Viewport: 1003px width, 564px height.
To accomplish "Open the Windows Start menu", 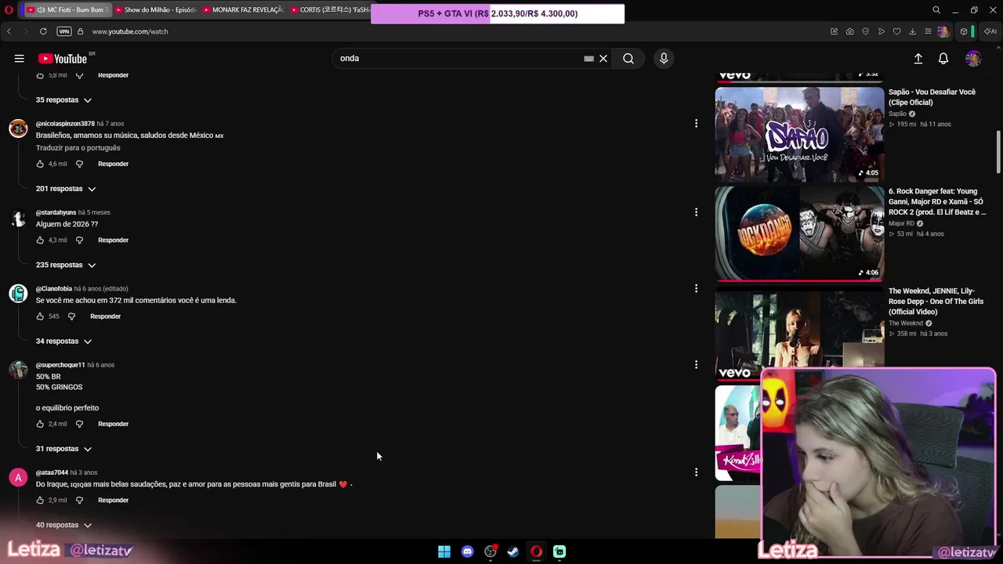I will 444,551.
